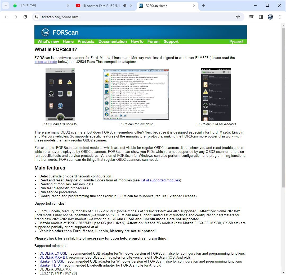The height and width of the screenshot is (275, 286).
Task: Select the FORScan Home tab
Action: [x=167, y=6]
